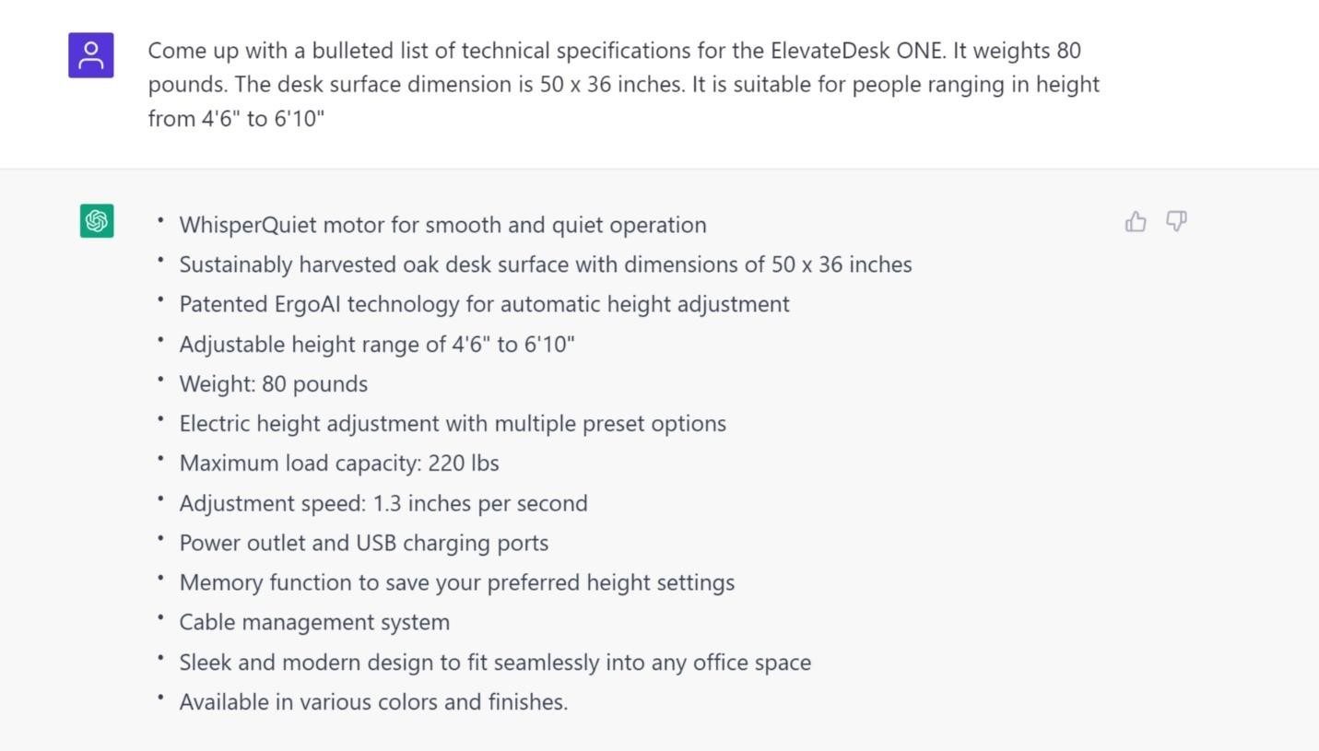Click the Sustainably harvested oak desk bullet
Screen dimensions: 1319x751
click(545, 264)
